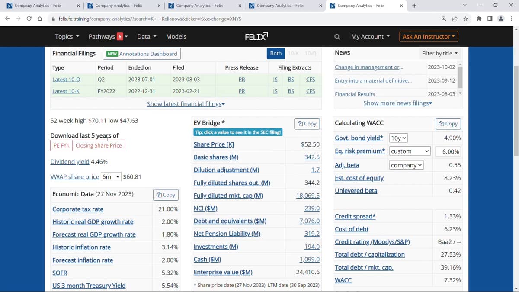The width and height of the screenshot is (519, 292).
Task: Bookmark this page with star icon
Action: [465, 19]
